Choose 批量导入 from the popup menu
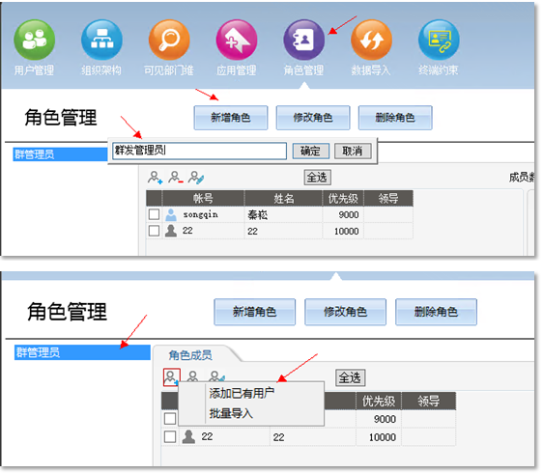This screenshot has width=543, height=473. [231, 413]
